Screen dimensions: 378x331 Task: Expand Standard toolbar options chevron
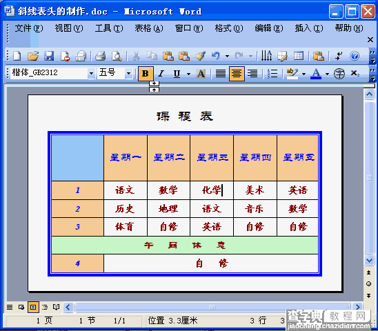click(x=372, y=56)
